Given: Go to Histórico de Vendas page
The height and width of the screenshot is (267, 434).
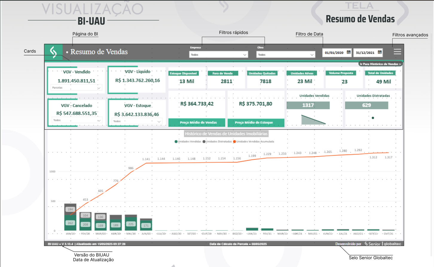Looking at the screenshot, I should (x=380, y=64).
